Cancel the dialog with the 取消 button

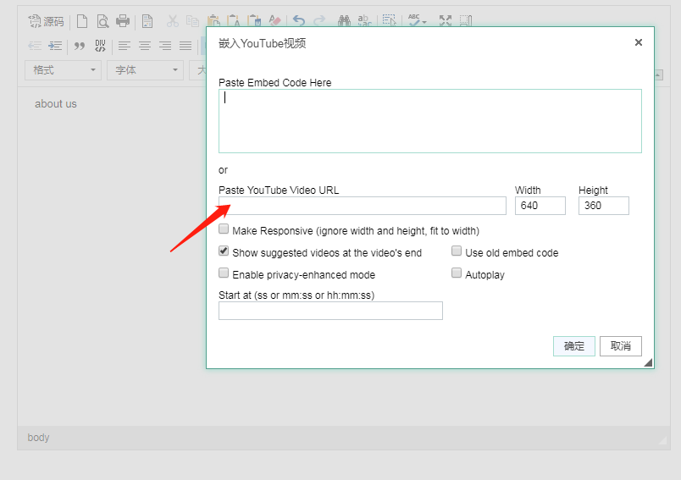click(621, 346)
